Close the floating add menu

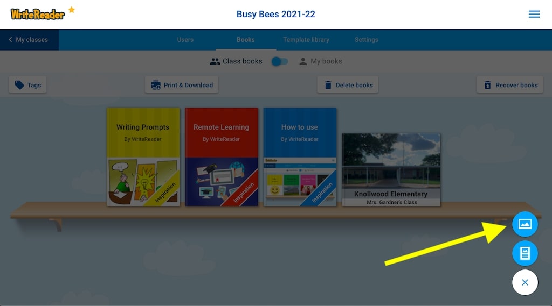[x=525, y=282]
